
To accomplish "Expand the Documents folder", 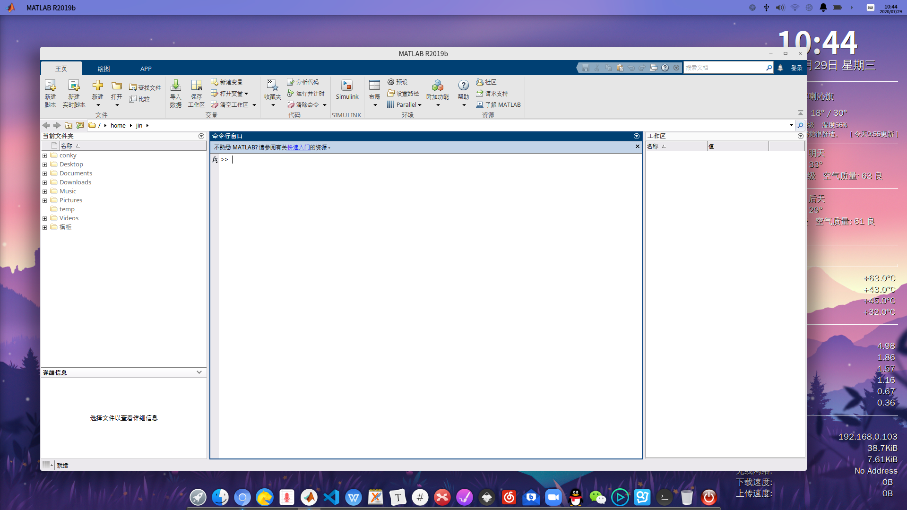I will [x=45, y=173].
